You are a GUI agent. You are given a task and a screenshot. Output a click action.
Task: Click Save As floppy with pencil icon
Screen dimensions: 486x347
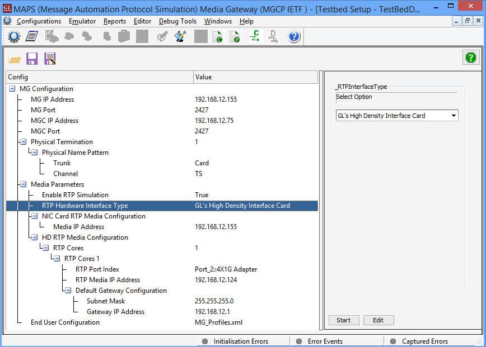pyautogui.click(x=50, y=59)
